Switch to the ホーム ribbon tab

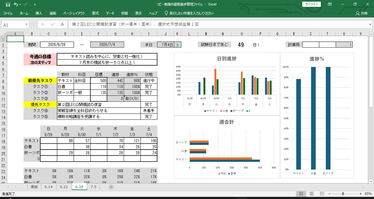24,13
